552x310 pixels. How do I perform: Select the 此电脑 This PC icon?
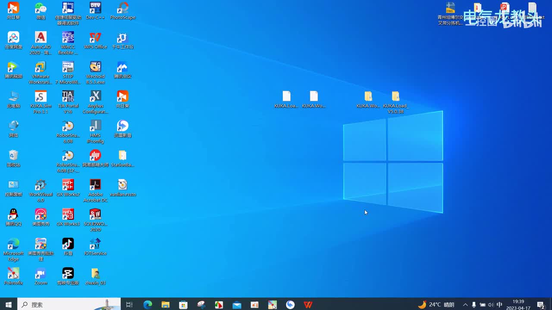pos(13,99)
